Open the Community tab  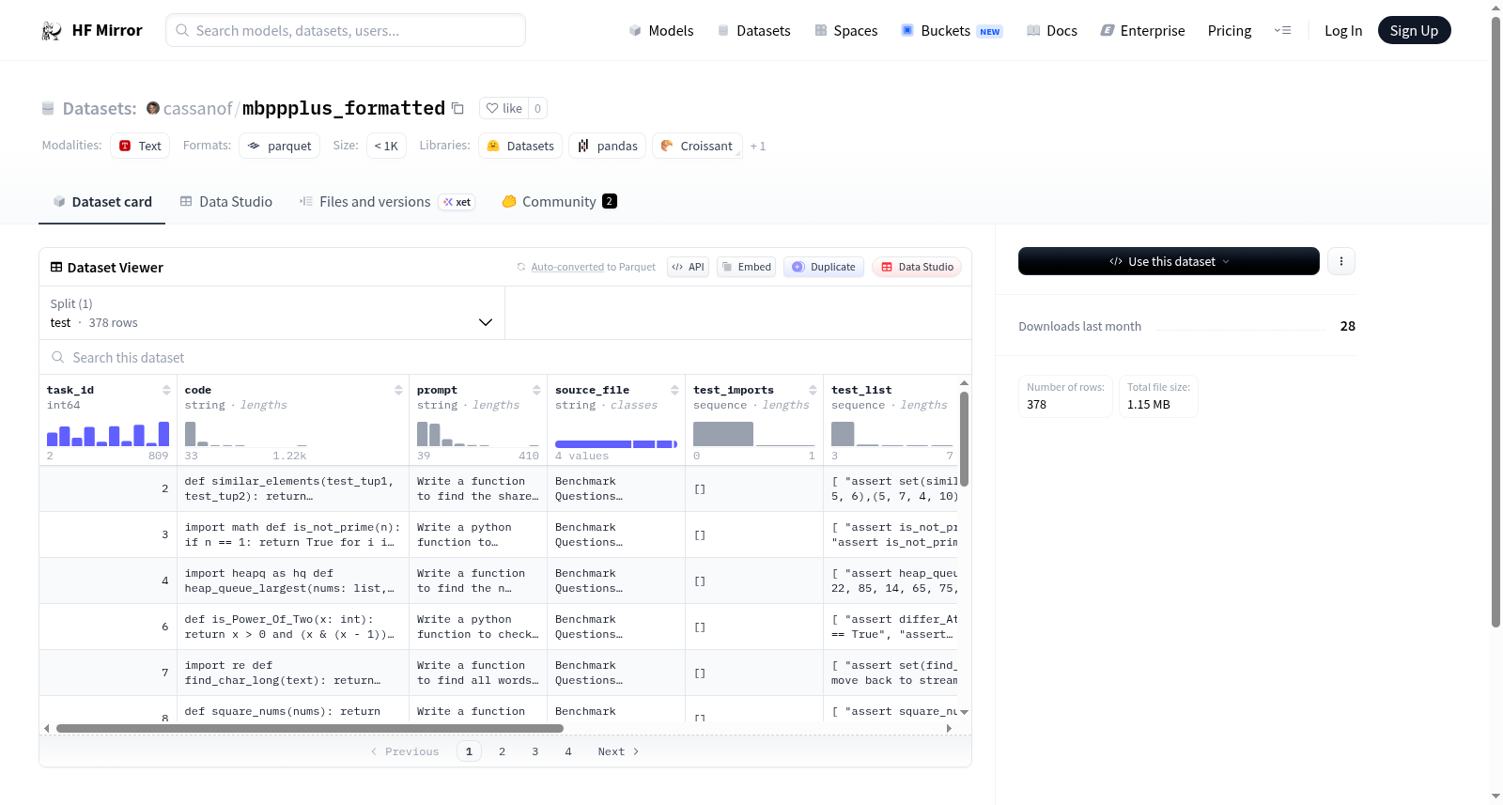(560, 202)
